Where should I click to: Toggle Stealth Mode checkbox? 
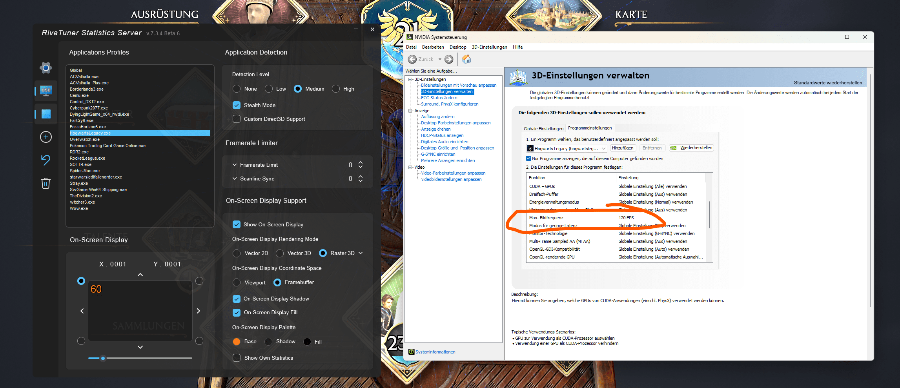click(237, 105)
